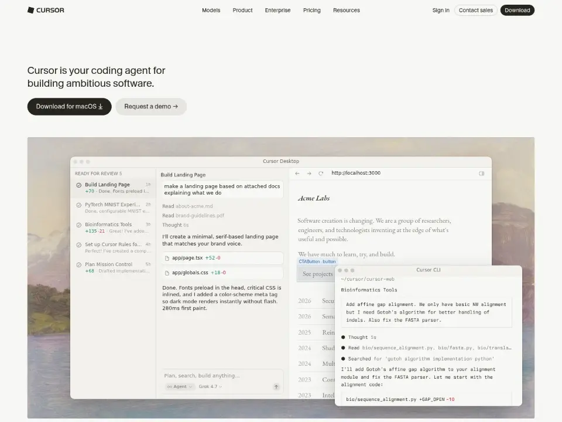
Task: Click the status icon for Plan Mission Control
Action: (79, 265)
